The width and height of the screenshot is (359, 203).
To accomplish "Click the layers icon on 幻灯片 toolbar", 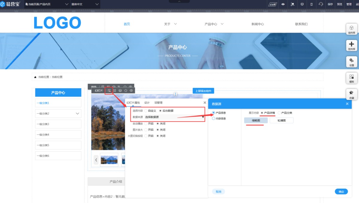I will click(120, 90).
